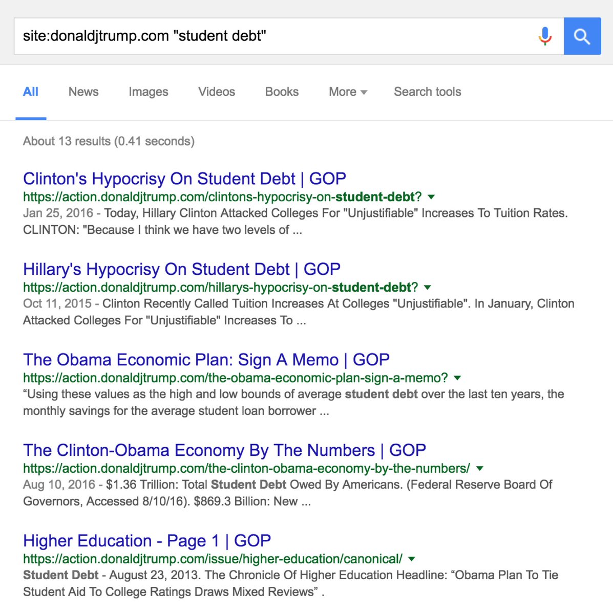The width and height of the screenshot is (613, 614).
Task: Expand arrow beside clinton-obama-economy-by-the-numbers URL
Action: click(480, 469)
